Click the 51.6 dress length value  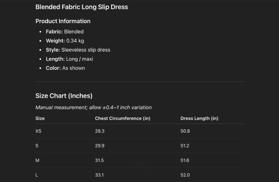(185, 160)
